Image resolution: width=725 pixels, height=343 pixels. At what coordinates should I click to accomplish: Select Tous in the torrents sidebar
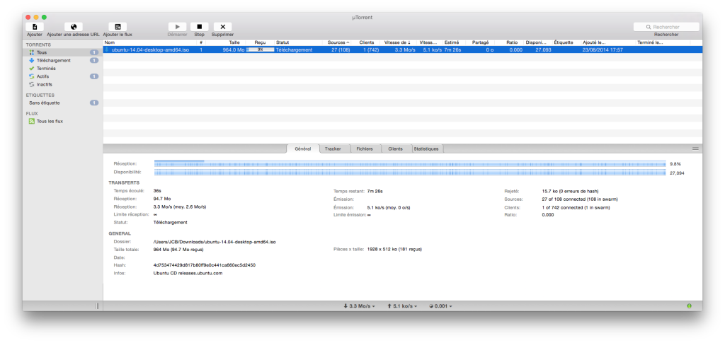62,52
